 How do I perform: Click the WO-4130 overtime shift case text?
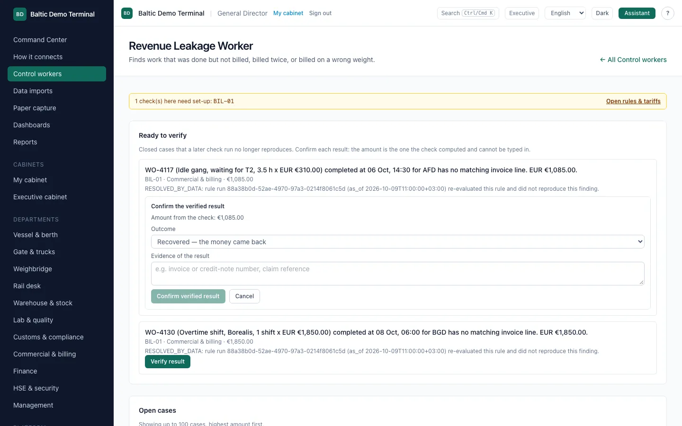click(x=366, y=332)
